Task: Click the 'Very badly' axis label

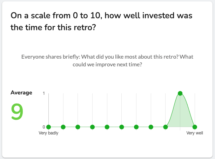Action: pos(48,133)
